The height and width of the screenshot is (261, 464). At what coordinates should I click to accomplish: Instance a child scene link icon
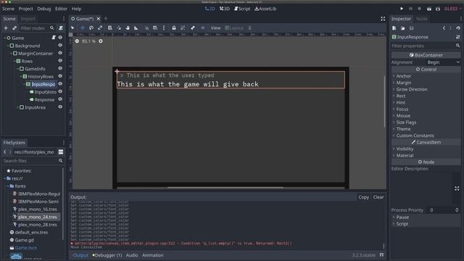pyautogui.click(x=14, y=28)
